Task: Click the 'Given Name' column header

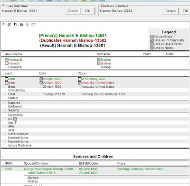Action: pos(13,54)
